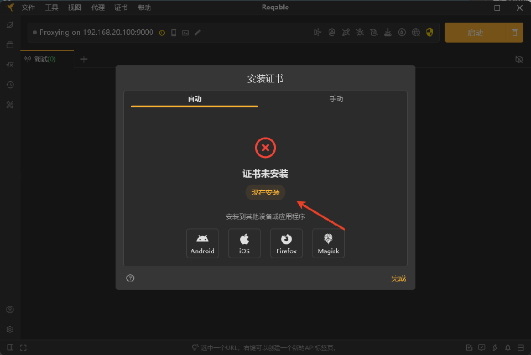Open the Magisk certificate install option
The image size is (531, 355).
tap(329, 243)
